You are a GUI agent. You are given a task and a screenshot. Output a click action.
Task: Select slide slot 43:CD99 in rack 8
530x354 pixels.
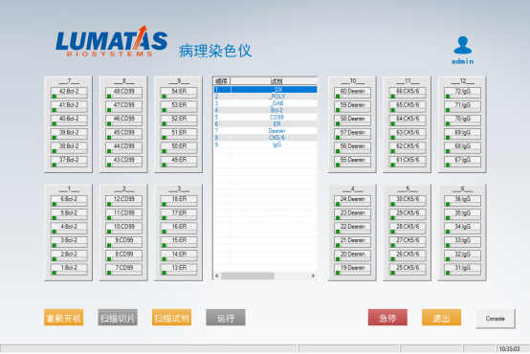pos(123,161)
